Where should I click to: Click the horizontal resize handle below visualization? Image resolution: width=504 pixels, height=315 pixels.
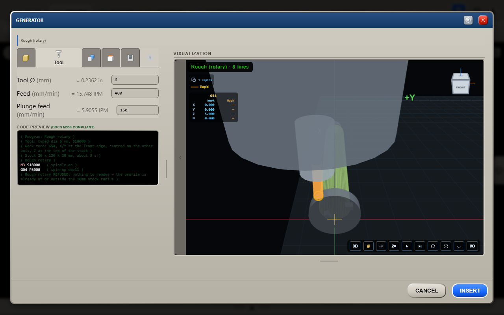[329, 261]
